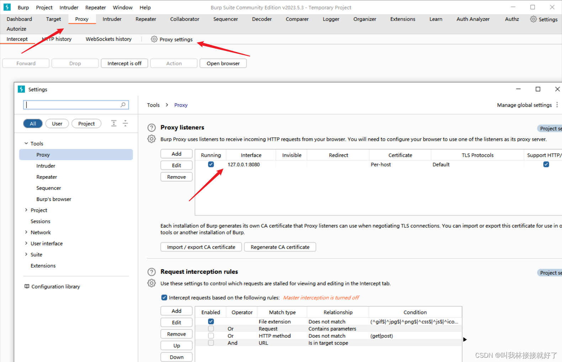Open the Project menu
This screenshot has width=562, height=362.
click(44, 7)
